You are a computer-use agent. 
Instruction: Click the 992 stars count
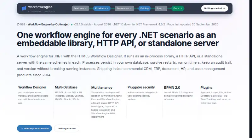(x=23, y=24)
